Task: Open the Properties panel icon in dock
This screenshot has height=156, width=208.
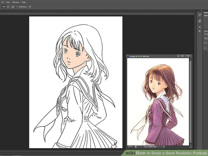Action: coord(199,21)
